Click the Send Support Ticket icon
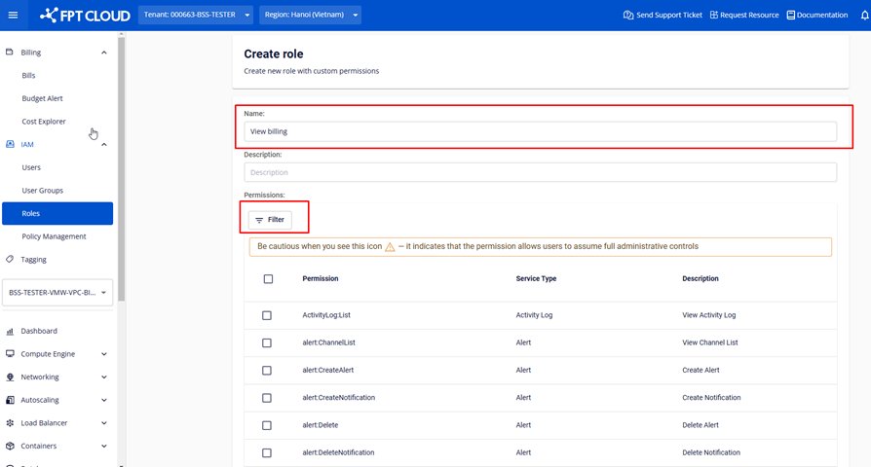The height and width of the screenshot is (467, 871). 628,16
